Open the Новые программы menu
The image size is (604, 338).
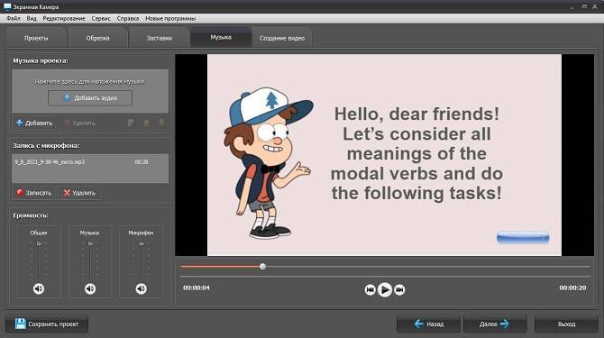coord(170,19)
